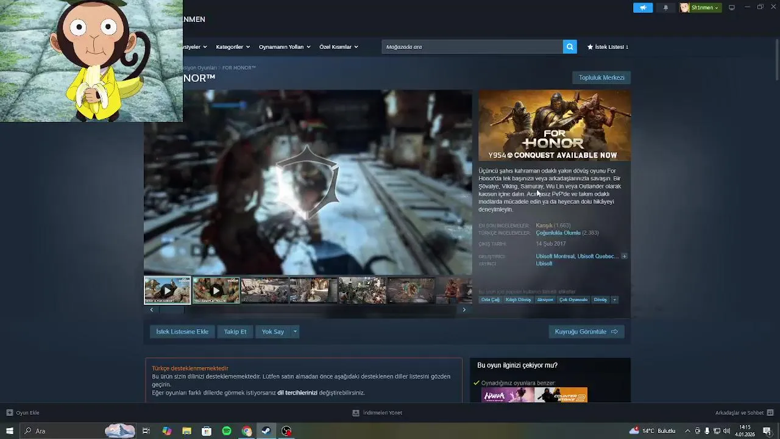This screenshot has height=439, width=780.
Task: Click the For Honor header banner image
Action: coord(555,126)
